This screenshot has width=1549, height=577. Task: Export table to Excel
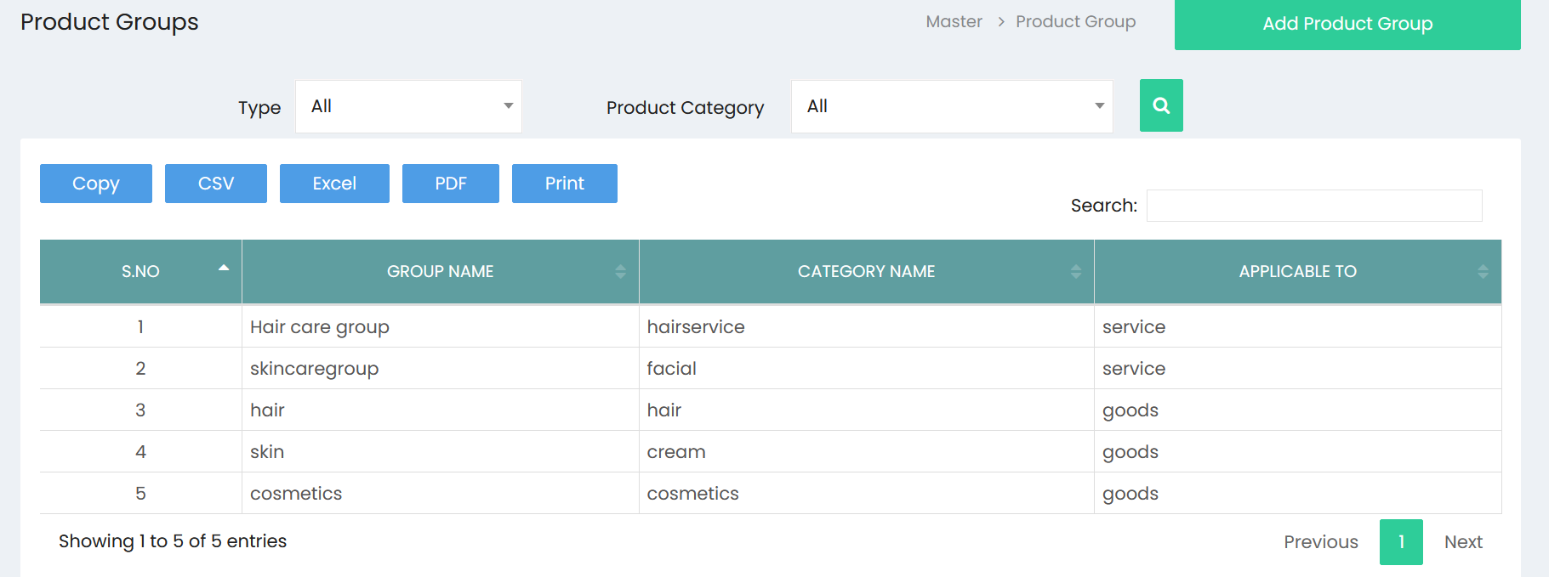pos(334,184)
